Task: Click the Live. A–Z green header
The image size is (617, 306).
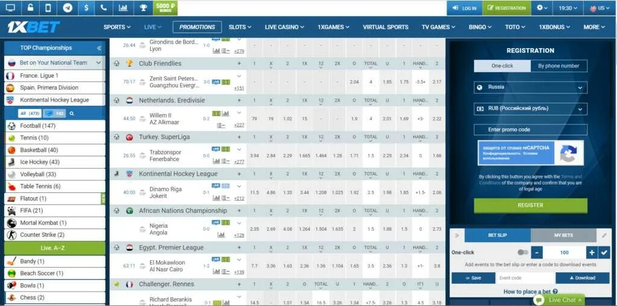Action: coord(55,248)
